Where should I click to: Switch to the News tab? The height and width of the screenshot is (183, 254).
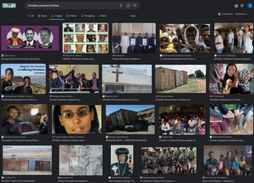[43, 16]
